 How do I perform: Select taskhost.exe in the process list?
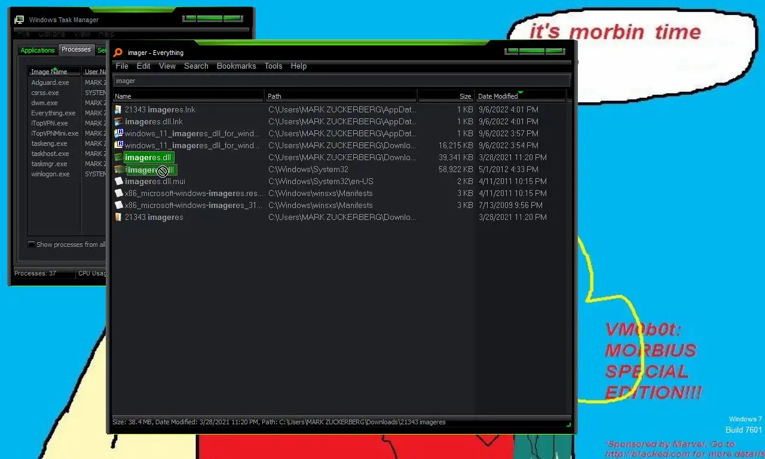point(50,154)
